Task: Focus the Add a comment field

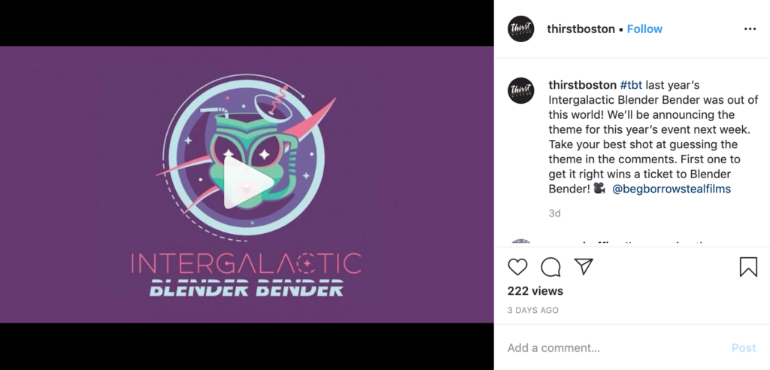Action: [x=614, y=348]
